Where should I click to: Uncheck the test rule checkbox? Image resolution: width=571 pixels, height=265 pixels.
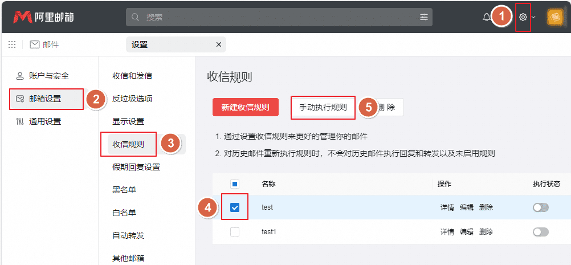click(235, 208)
